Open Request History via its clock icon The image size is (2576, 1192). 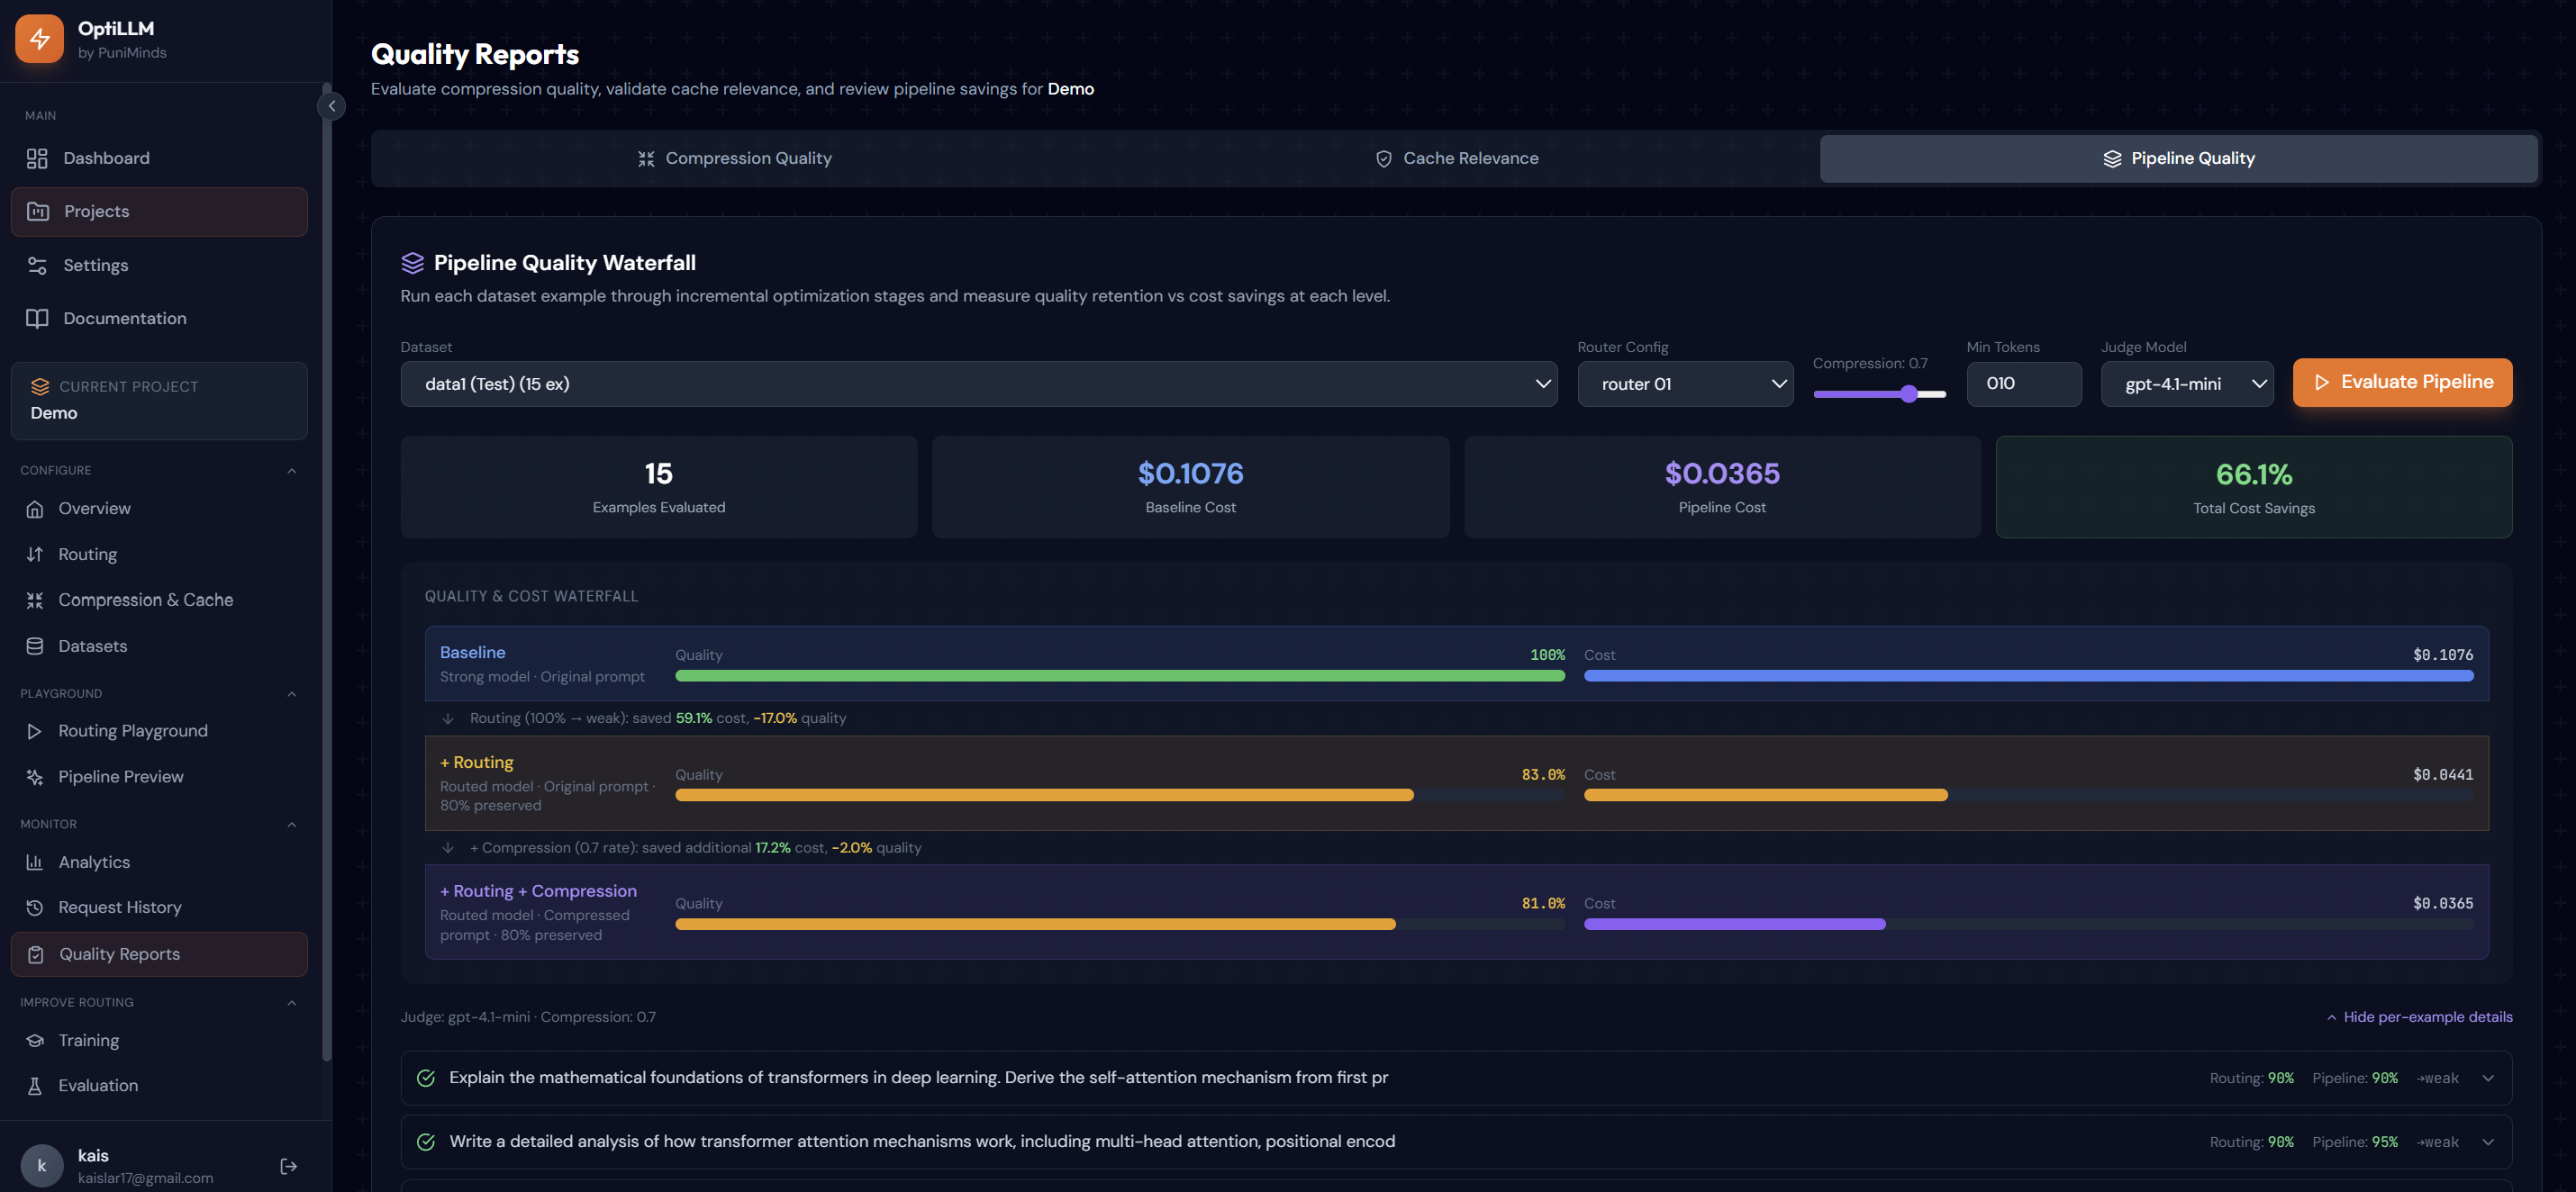pos(35,908)
